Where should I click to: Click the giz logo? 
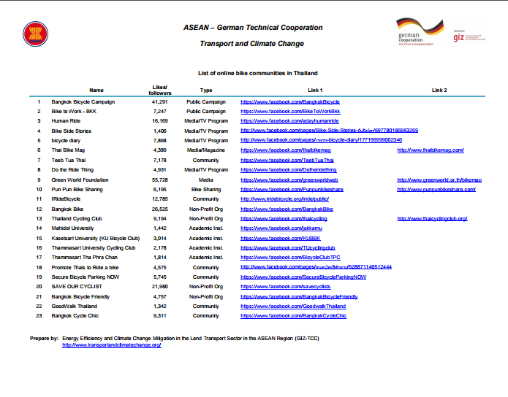pyautogui.click(x=469, y=36)
